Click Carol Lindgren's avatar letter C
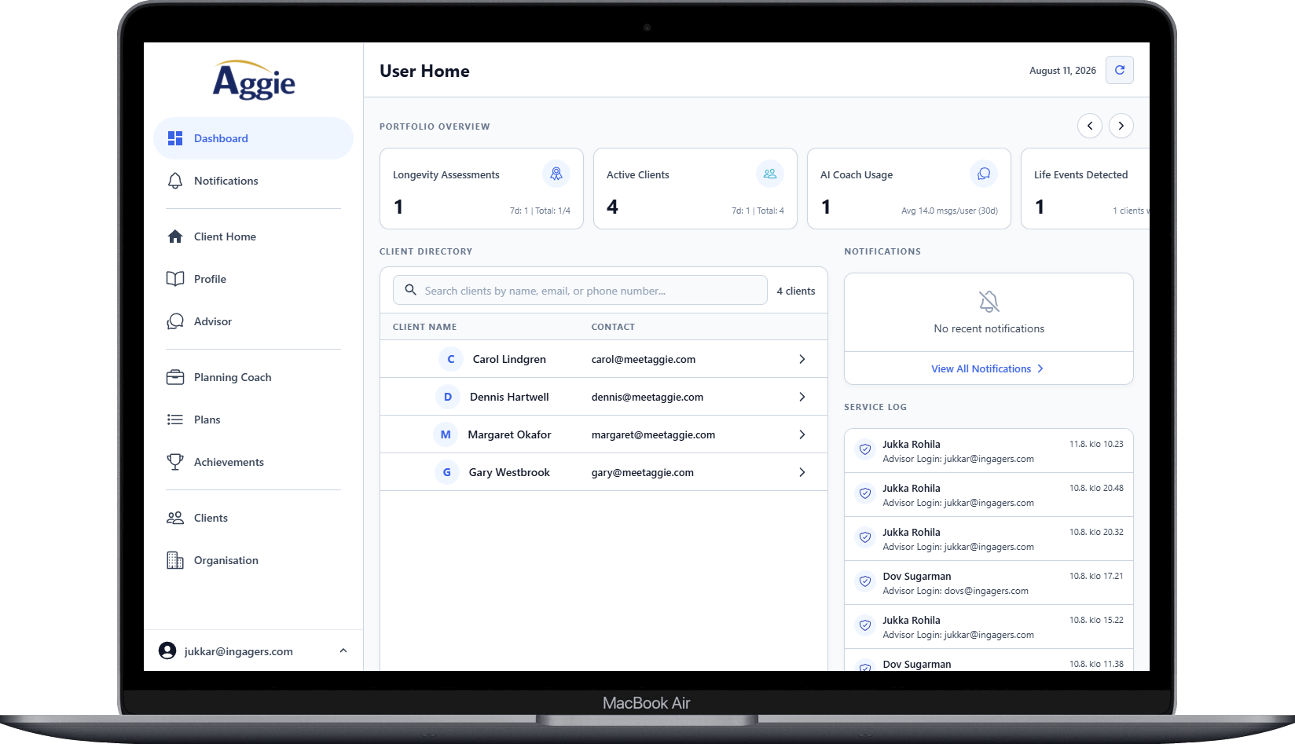 [451, 359]
